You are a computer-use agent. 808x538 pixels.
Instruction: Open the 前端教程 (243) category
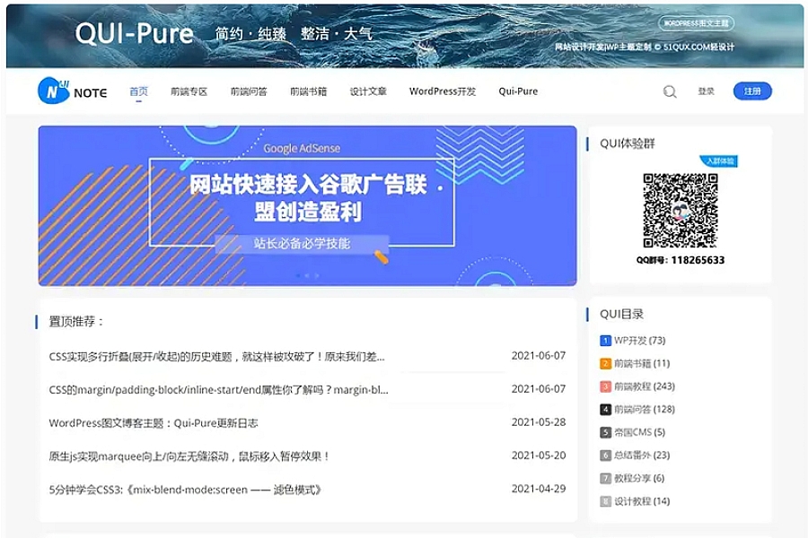pos(637,386)
